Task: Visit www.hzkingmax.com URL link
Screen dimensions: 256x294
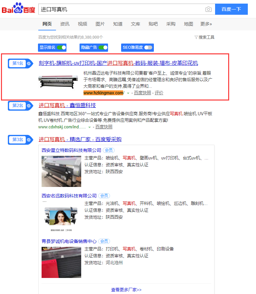Action: (x=104, y=93)
